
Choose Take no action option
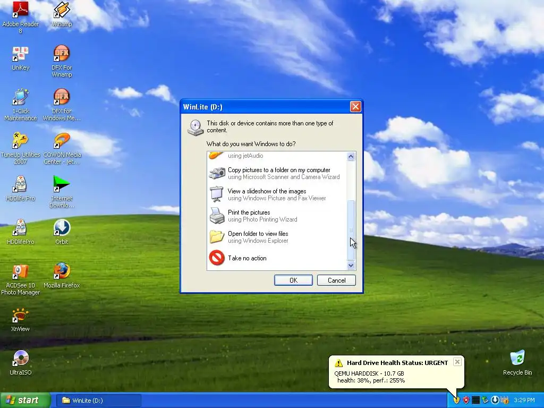point(277,258)
